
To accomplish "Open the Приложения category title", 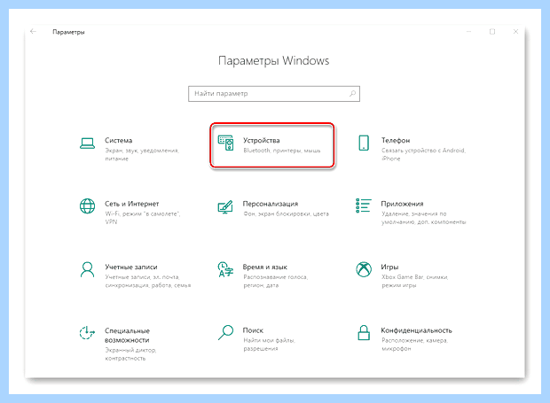I will [x=403, y=204].
